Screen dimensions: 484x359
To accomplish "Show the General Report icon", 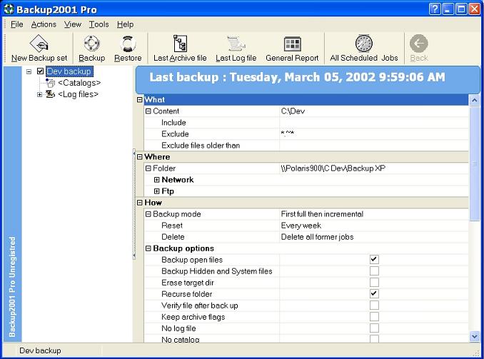I will click(x=292, y=44).
